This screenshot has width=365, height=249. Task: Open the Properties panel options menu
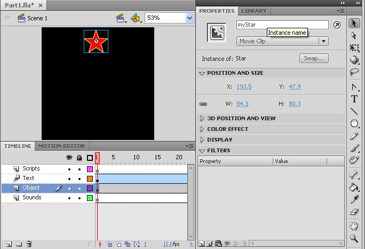[x=341, y=11]
